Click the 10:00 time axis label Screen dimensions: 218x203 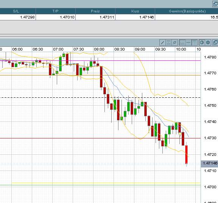181,49
